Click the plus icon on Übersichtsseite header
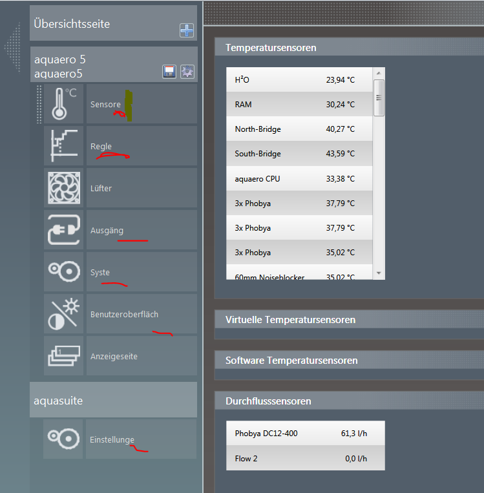Image resolution: width=484 pixels, height=493 pixels. tap(186, 30)
